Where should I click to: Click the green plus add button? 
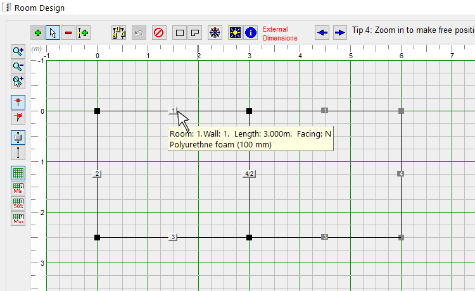click(x=38, y=33)
